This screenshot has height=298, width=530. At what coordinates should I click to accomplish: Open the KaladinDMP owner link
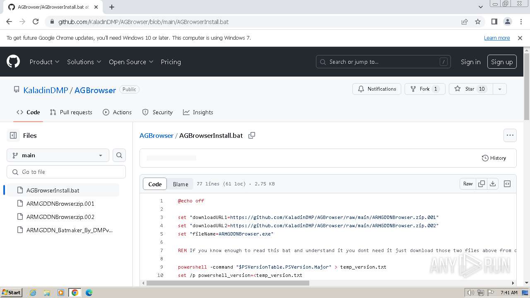46,90
